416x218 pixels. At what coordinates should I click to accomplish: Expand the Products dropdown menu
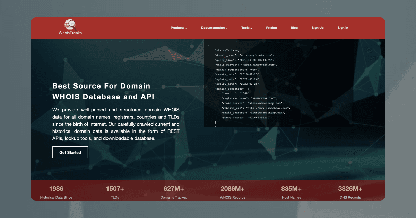click(x=179, y=28)
